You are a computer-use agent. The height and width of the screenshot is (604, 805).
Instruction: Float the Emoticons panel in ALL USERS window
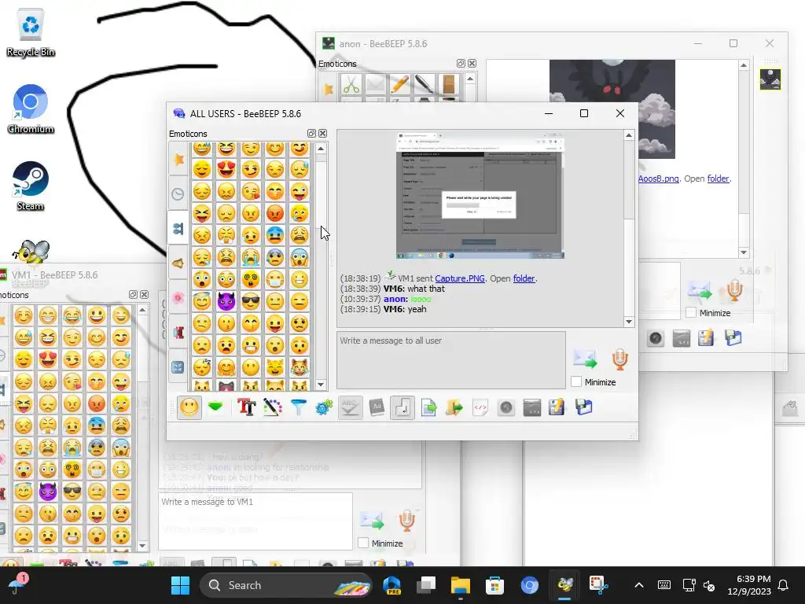(x=311, y=134)
